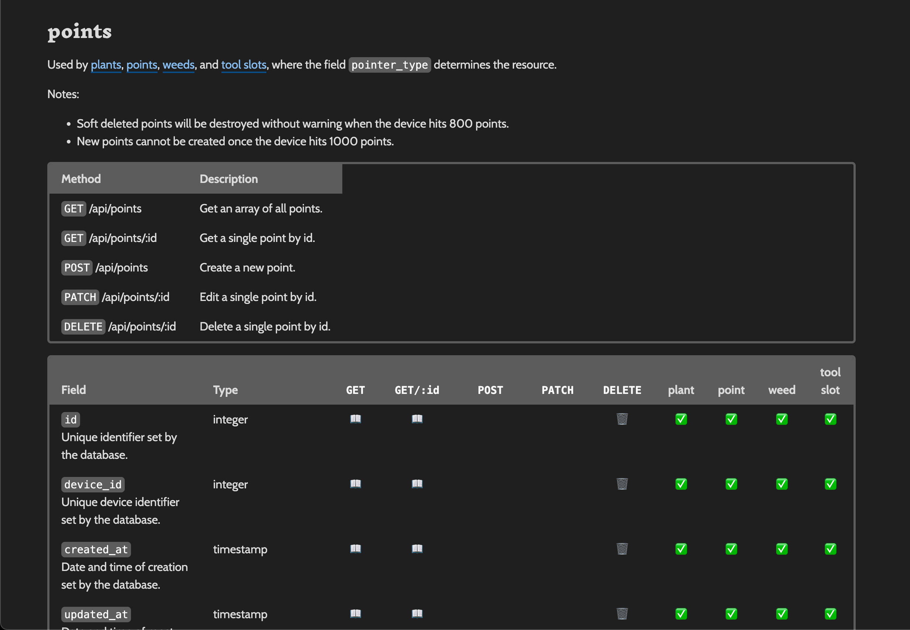
Task: Click the plant checkmark in the id row
Action: pos(681,419)
